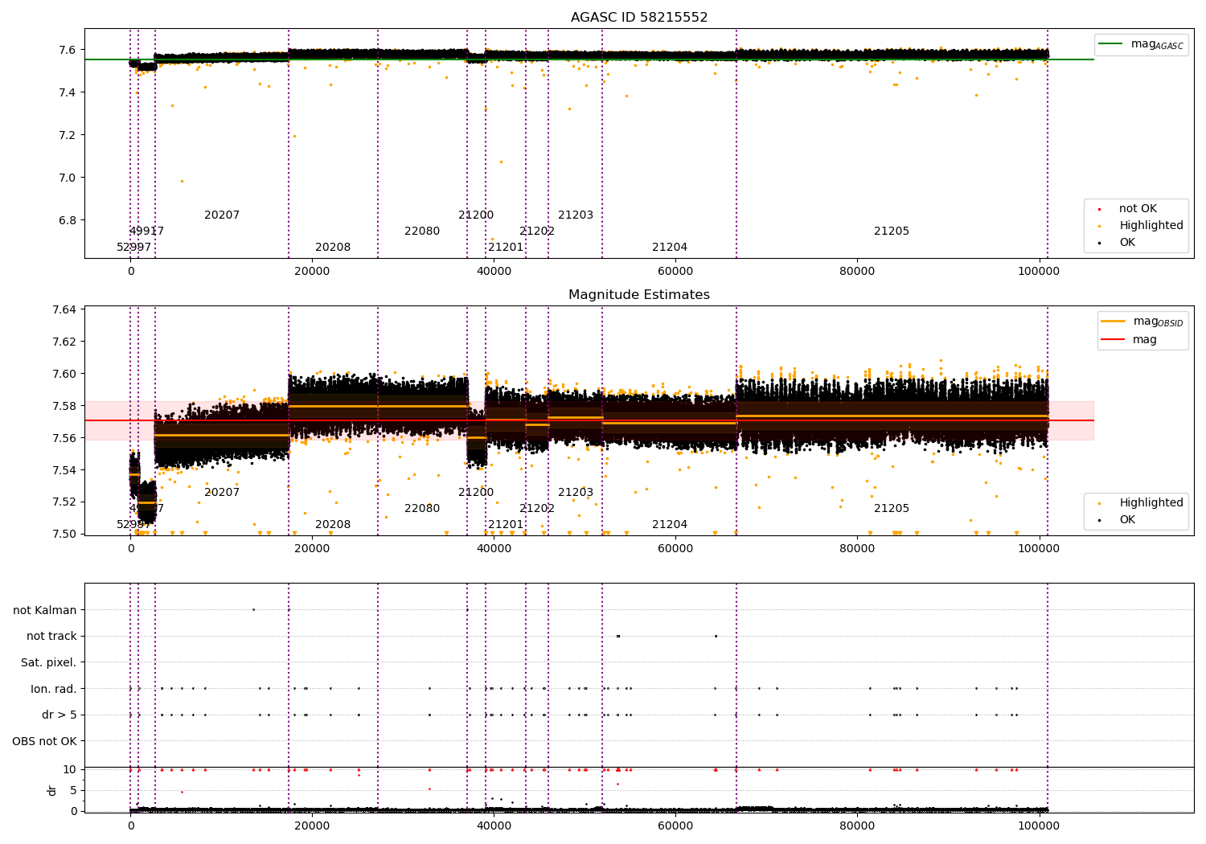Image resolution: width=1206 pixels, height=844 pixels.
Task: Click 'Highlighted' in the top plot legend
Action: (x=1151, y=226)
